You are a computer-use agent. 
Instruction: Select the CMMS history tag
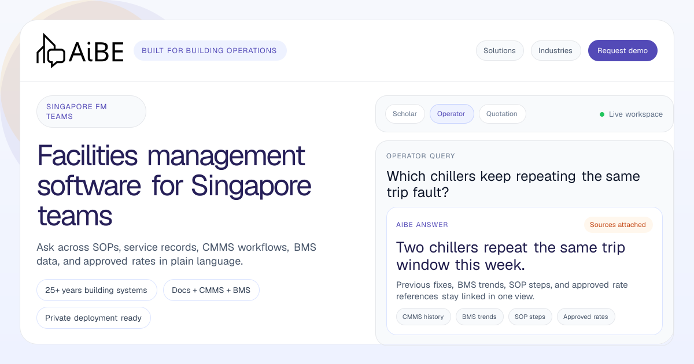pyautogui.click(x=423, y=317)
